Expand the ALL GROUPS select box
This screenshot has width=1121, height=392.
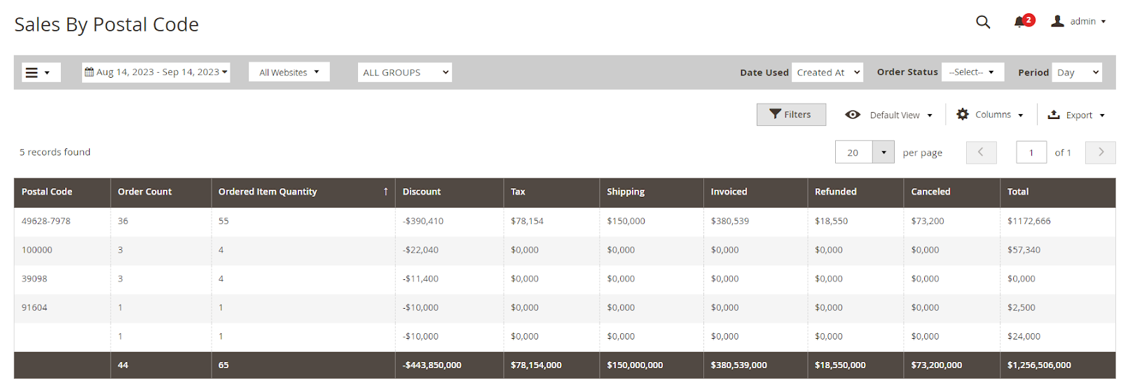pos(405,72)
